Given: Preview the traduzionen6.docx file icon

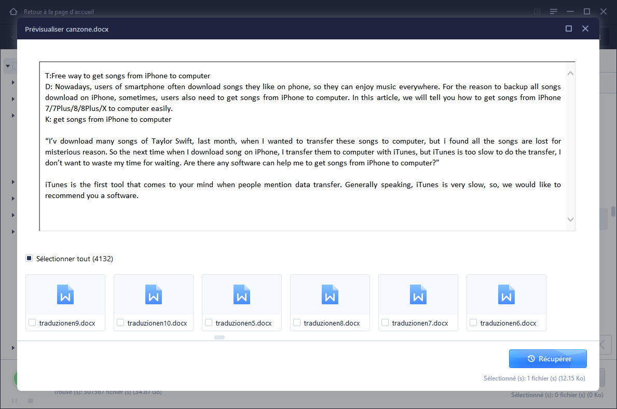Looking at the screenshot, I should tap(506, 294).
